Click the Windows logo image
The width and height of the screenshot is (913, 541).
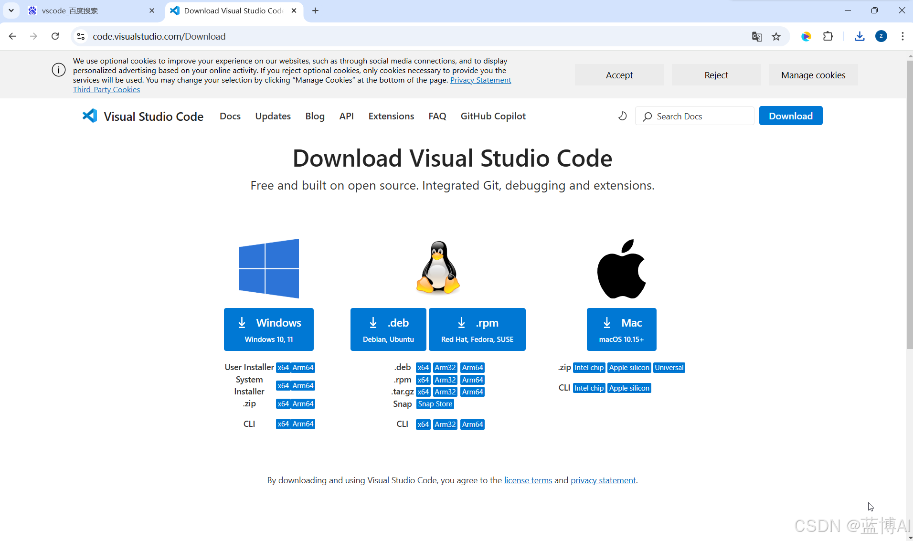click(x=269, y=269)
